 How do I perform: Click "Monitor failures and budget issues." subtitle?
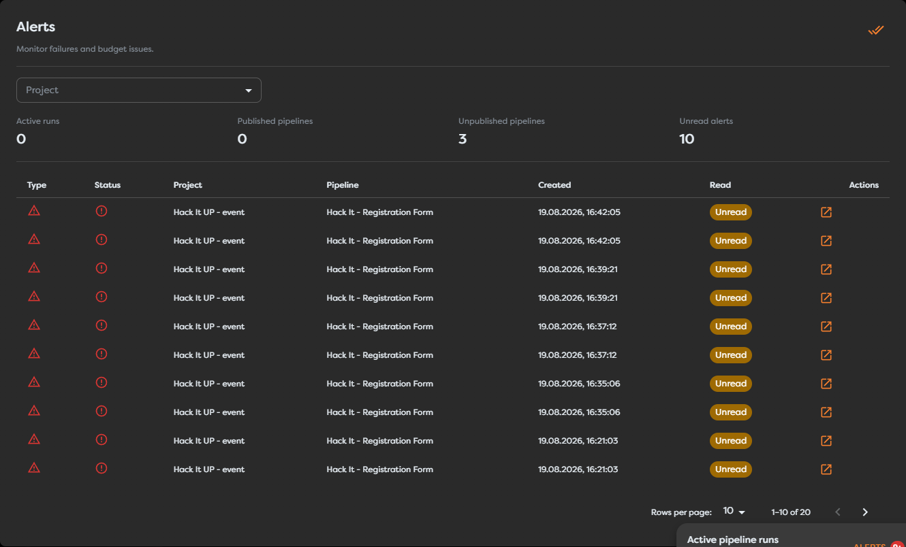[x=85, y=49]
